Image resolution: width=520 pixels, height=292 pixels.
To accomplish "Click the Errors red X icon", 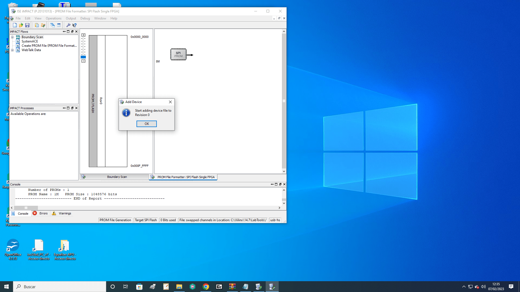I will pyautogui.click(x=35, y=213).
